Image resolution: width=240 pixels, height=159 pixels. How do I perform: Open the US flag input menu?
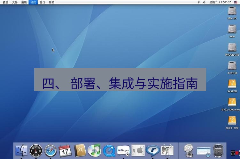[x=236, y=2]
